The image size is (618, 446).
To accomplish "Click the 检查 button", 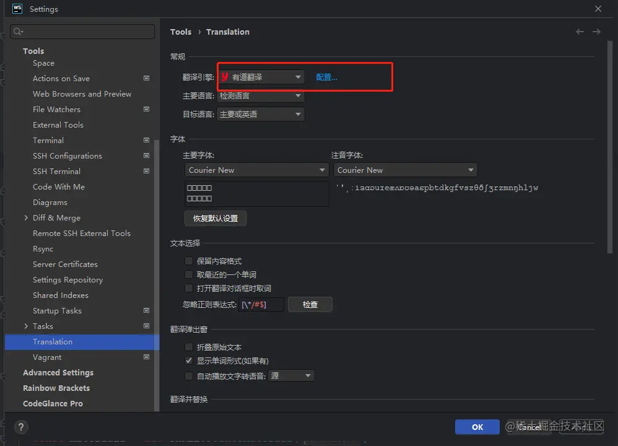I will tap(310, 304).
